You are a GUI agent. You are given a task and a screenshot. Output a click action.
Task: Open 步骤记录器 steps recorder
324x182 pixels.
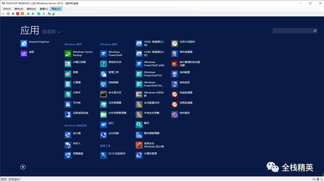75,64
